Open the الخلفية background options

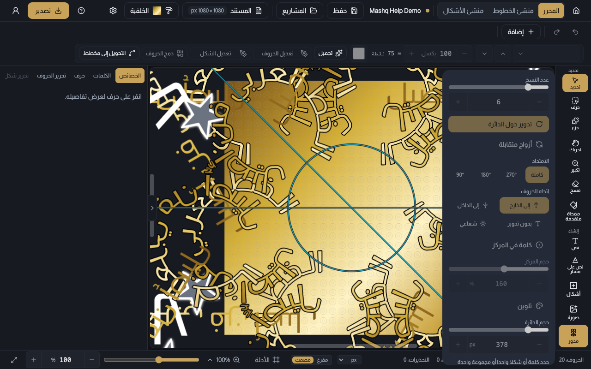tap(151, 11)
